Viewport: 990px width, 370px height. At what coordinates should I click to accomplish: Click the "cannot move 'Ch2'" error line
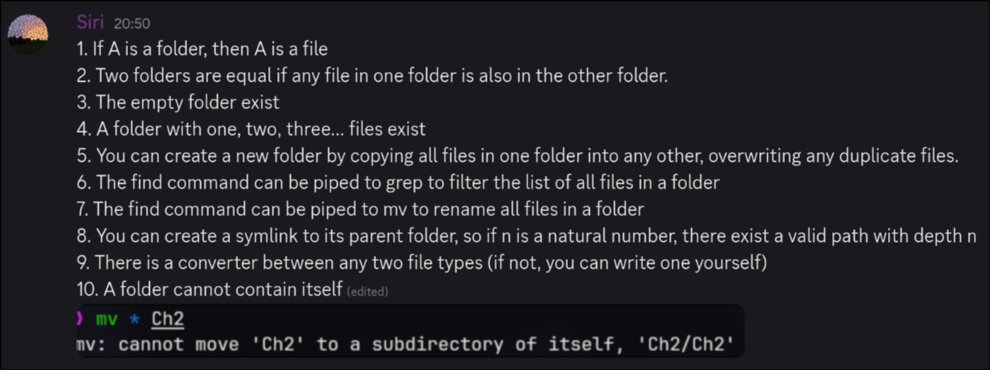tap(405, 345)
